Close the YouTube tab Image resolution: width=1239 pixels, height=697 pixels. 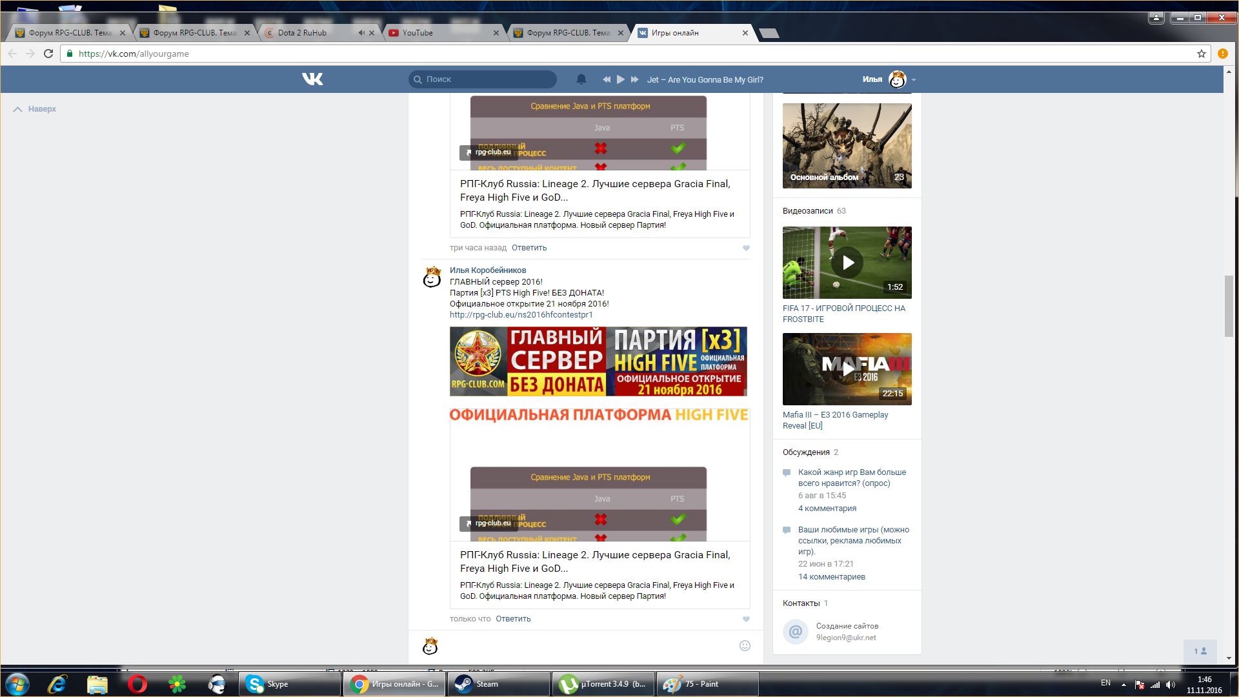tap(496, 33)
